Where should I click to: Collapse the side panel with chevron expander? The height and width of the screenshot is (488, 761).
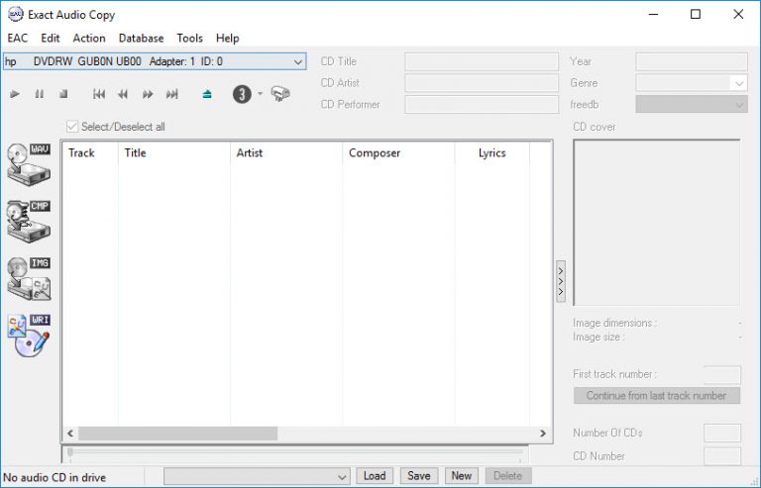pyautogui.click(x=561, y=281)
